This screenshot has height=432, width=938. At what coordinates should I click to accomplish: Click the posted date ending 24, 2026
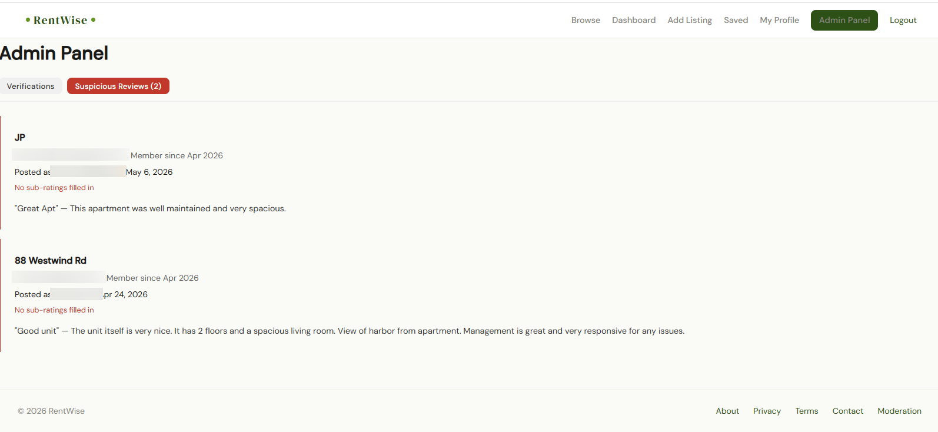tap(125, 294)
